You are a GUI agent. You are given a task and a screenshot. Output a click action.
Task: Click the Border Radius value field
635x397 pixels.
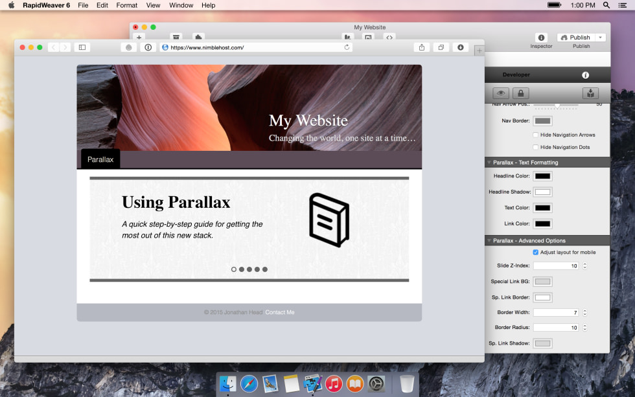coord(557,328)
